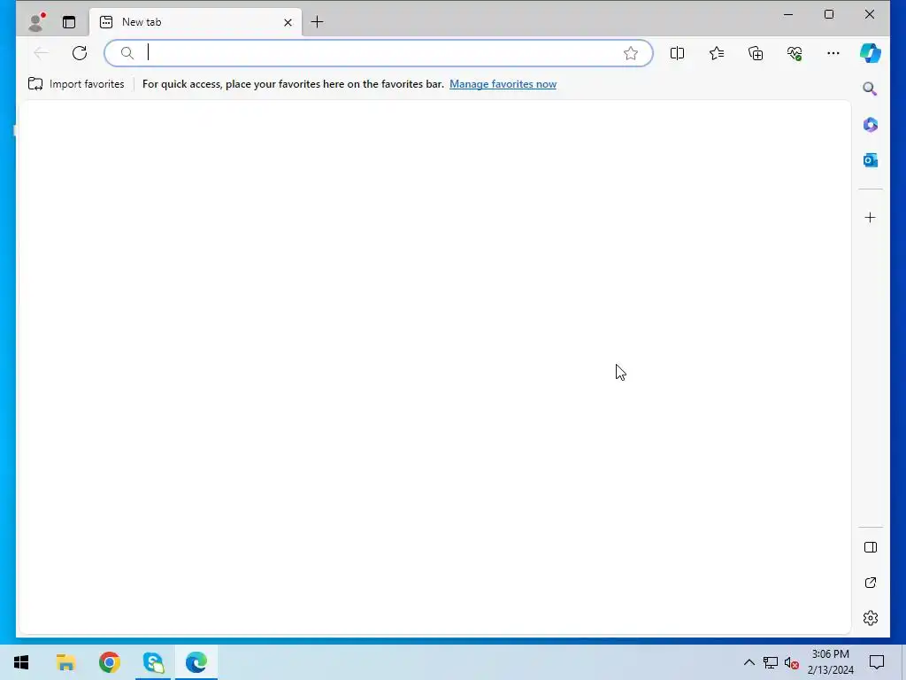Open the tab actions menu icon
Image resolution: width=906 pixels, height=680 pixels.
tap(69, 22)
